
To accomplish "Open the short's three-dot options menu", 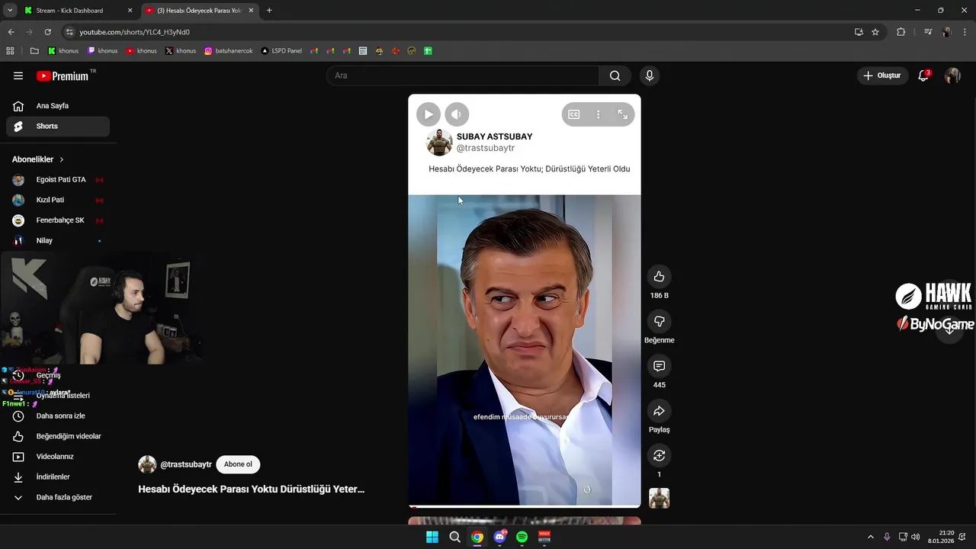I will (x=598, y=114).
